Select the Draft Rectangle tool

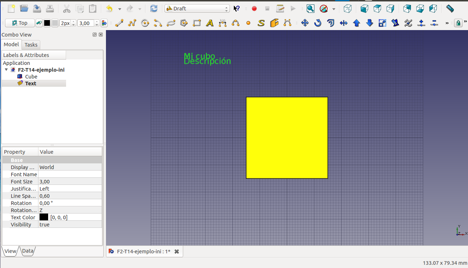click(197, 23)
